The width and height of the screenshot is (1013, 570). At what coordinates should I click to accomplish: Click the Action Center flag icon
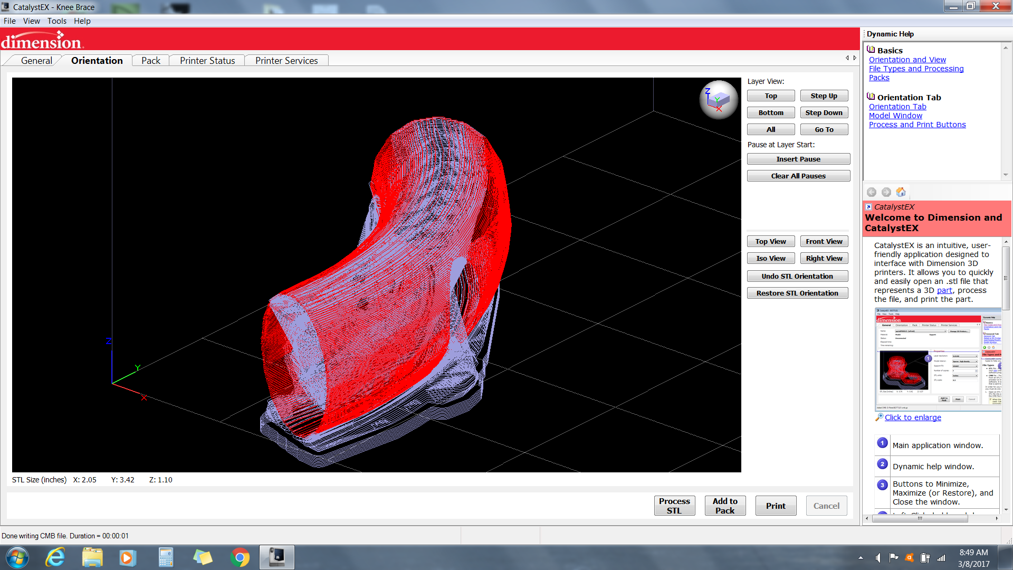(893, 557)
